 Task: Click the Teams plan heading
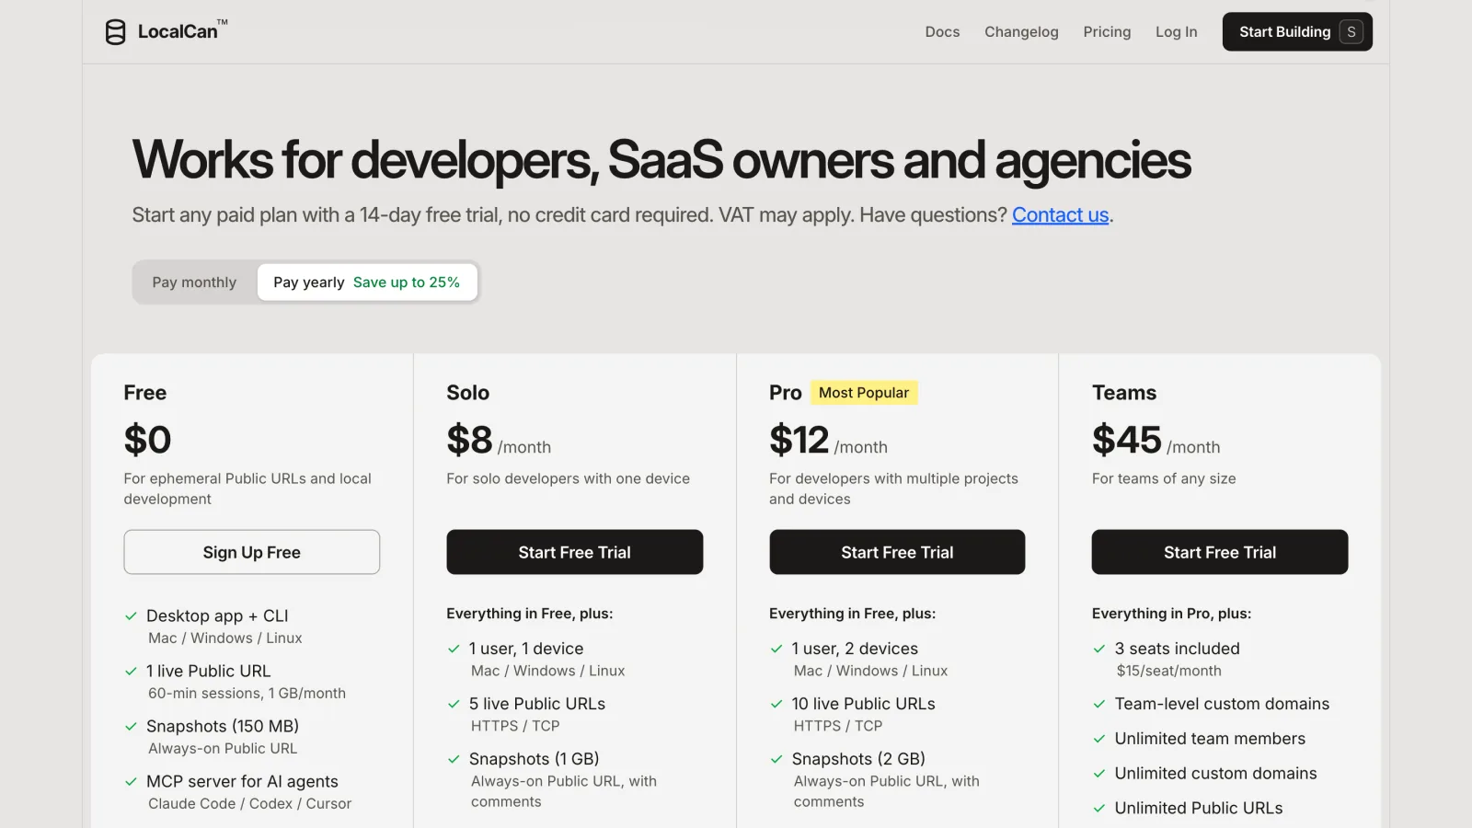click(x=1124, y=393)
